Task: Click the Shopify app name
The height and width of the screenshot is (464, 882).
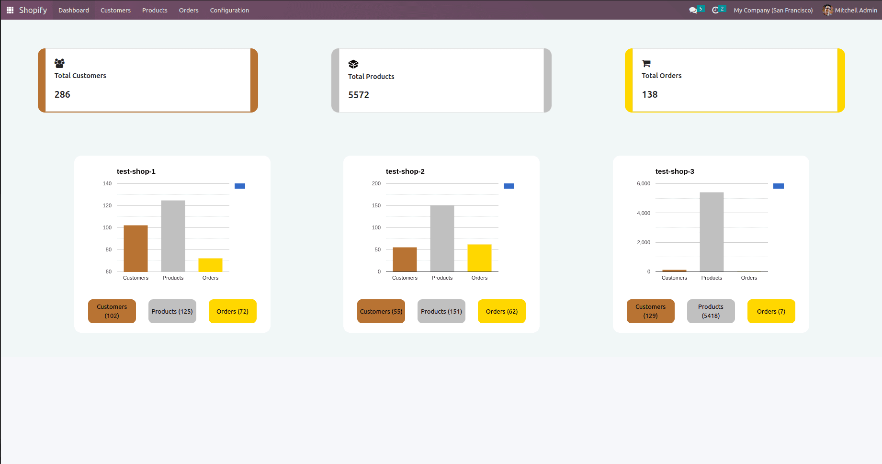Action: pos(33,10)
